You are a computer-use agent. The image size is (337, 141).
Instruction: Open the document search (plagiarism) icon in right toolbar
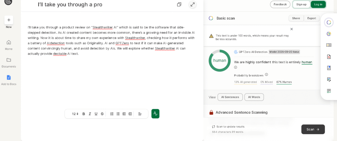pos(329,57)
